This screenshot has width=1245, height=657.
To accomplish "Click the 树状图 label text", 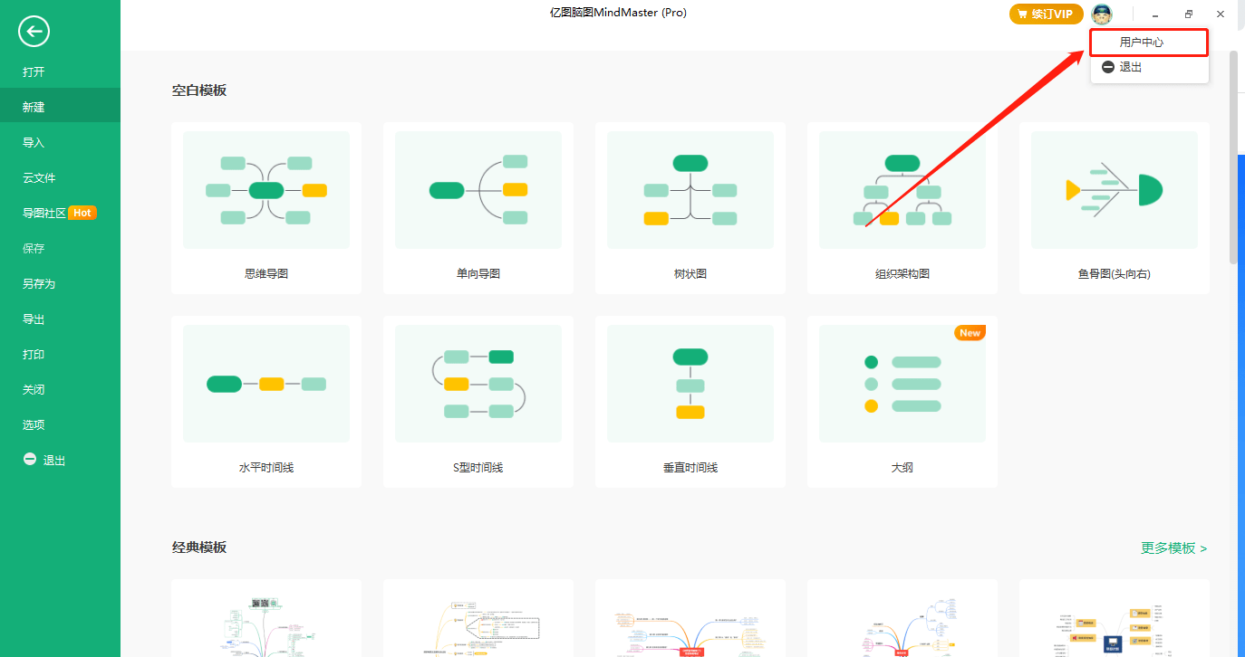I will pyautogui.click(x=690, y=273).
